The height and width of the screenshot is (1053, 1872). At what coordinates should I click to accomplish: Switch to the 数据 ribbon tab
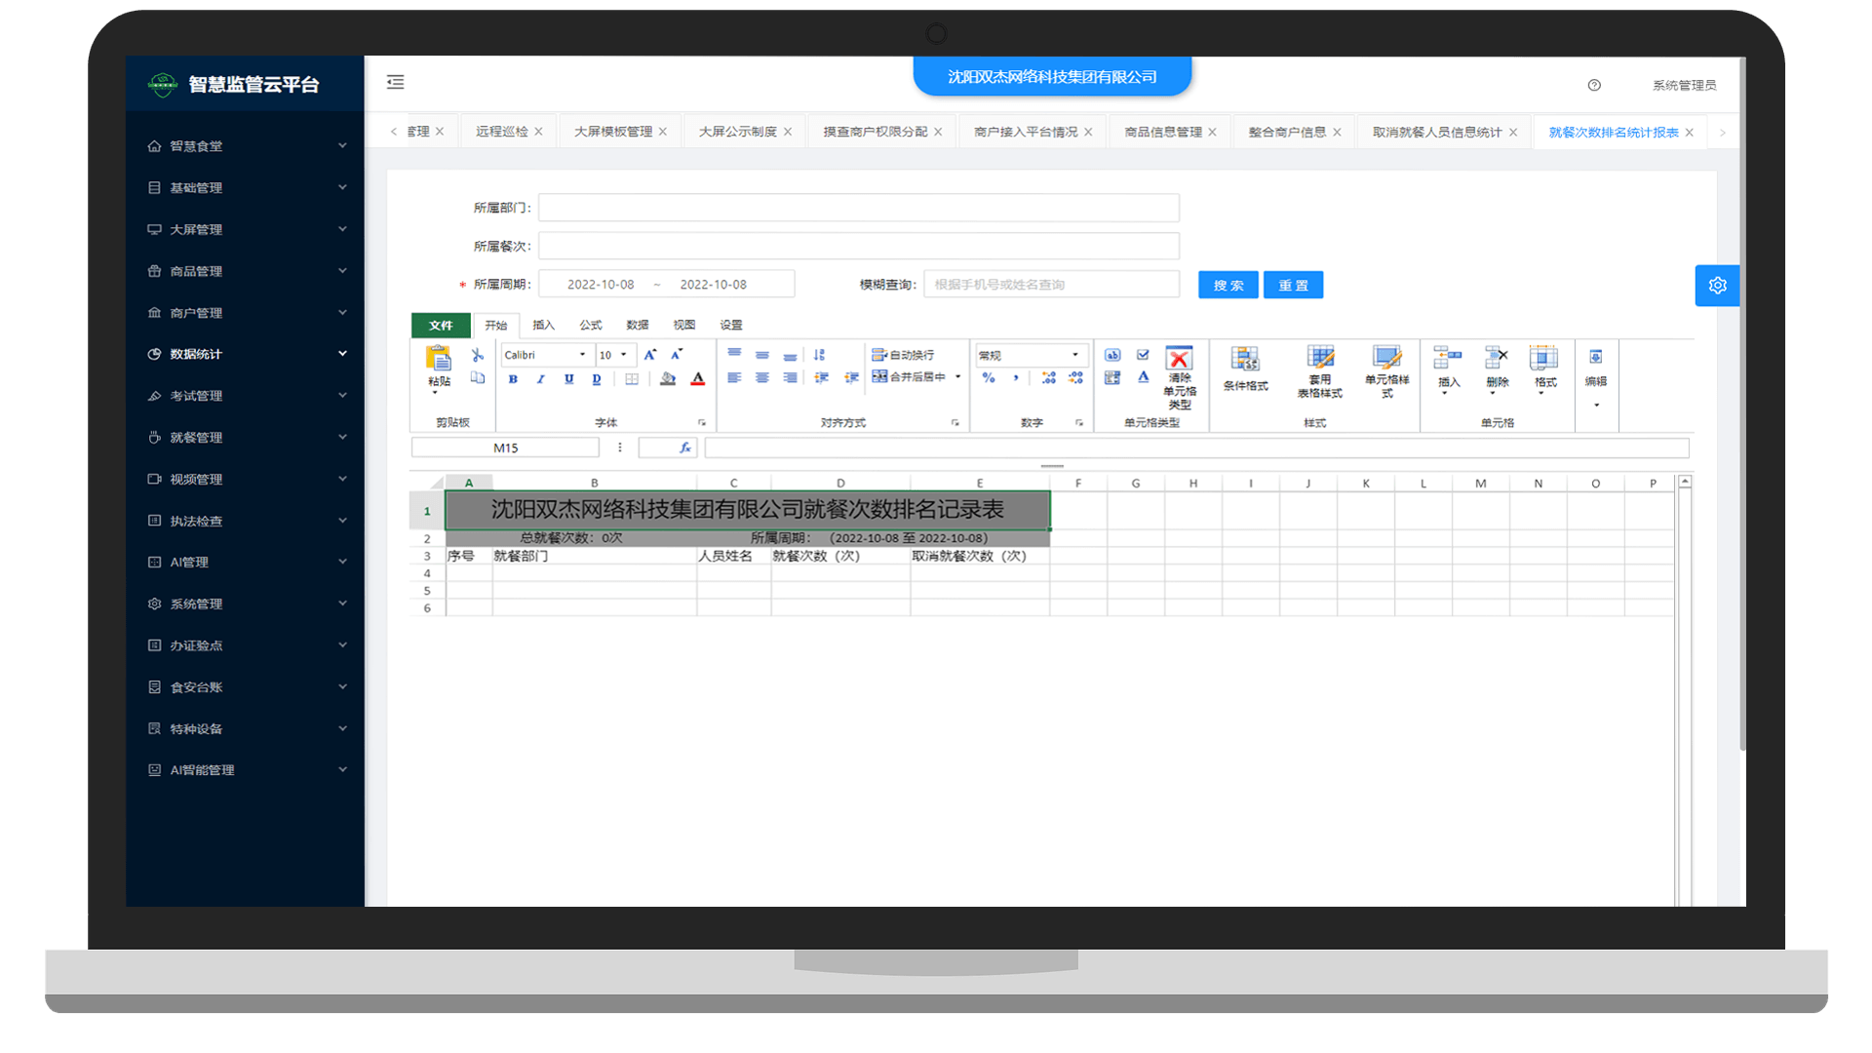coord(638,325)
